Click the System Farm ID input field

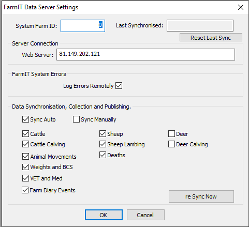[x=83, y=26]
